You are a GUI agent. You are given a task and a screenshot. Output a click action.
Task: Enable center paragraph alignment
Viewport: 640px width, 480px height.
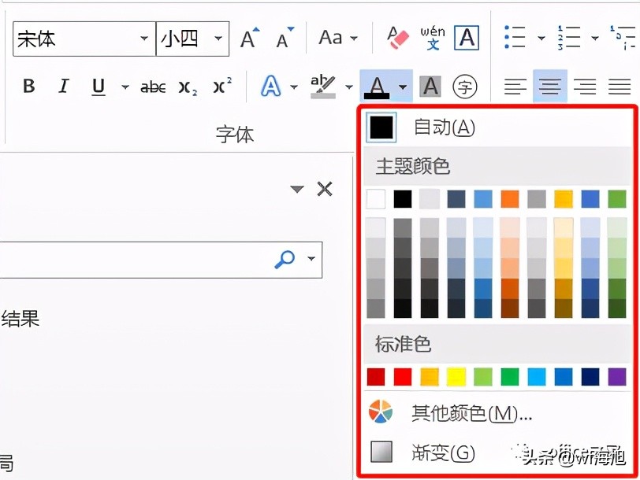[550, 87]
